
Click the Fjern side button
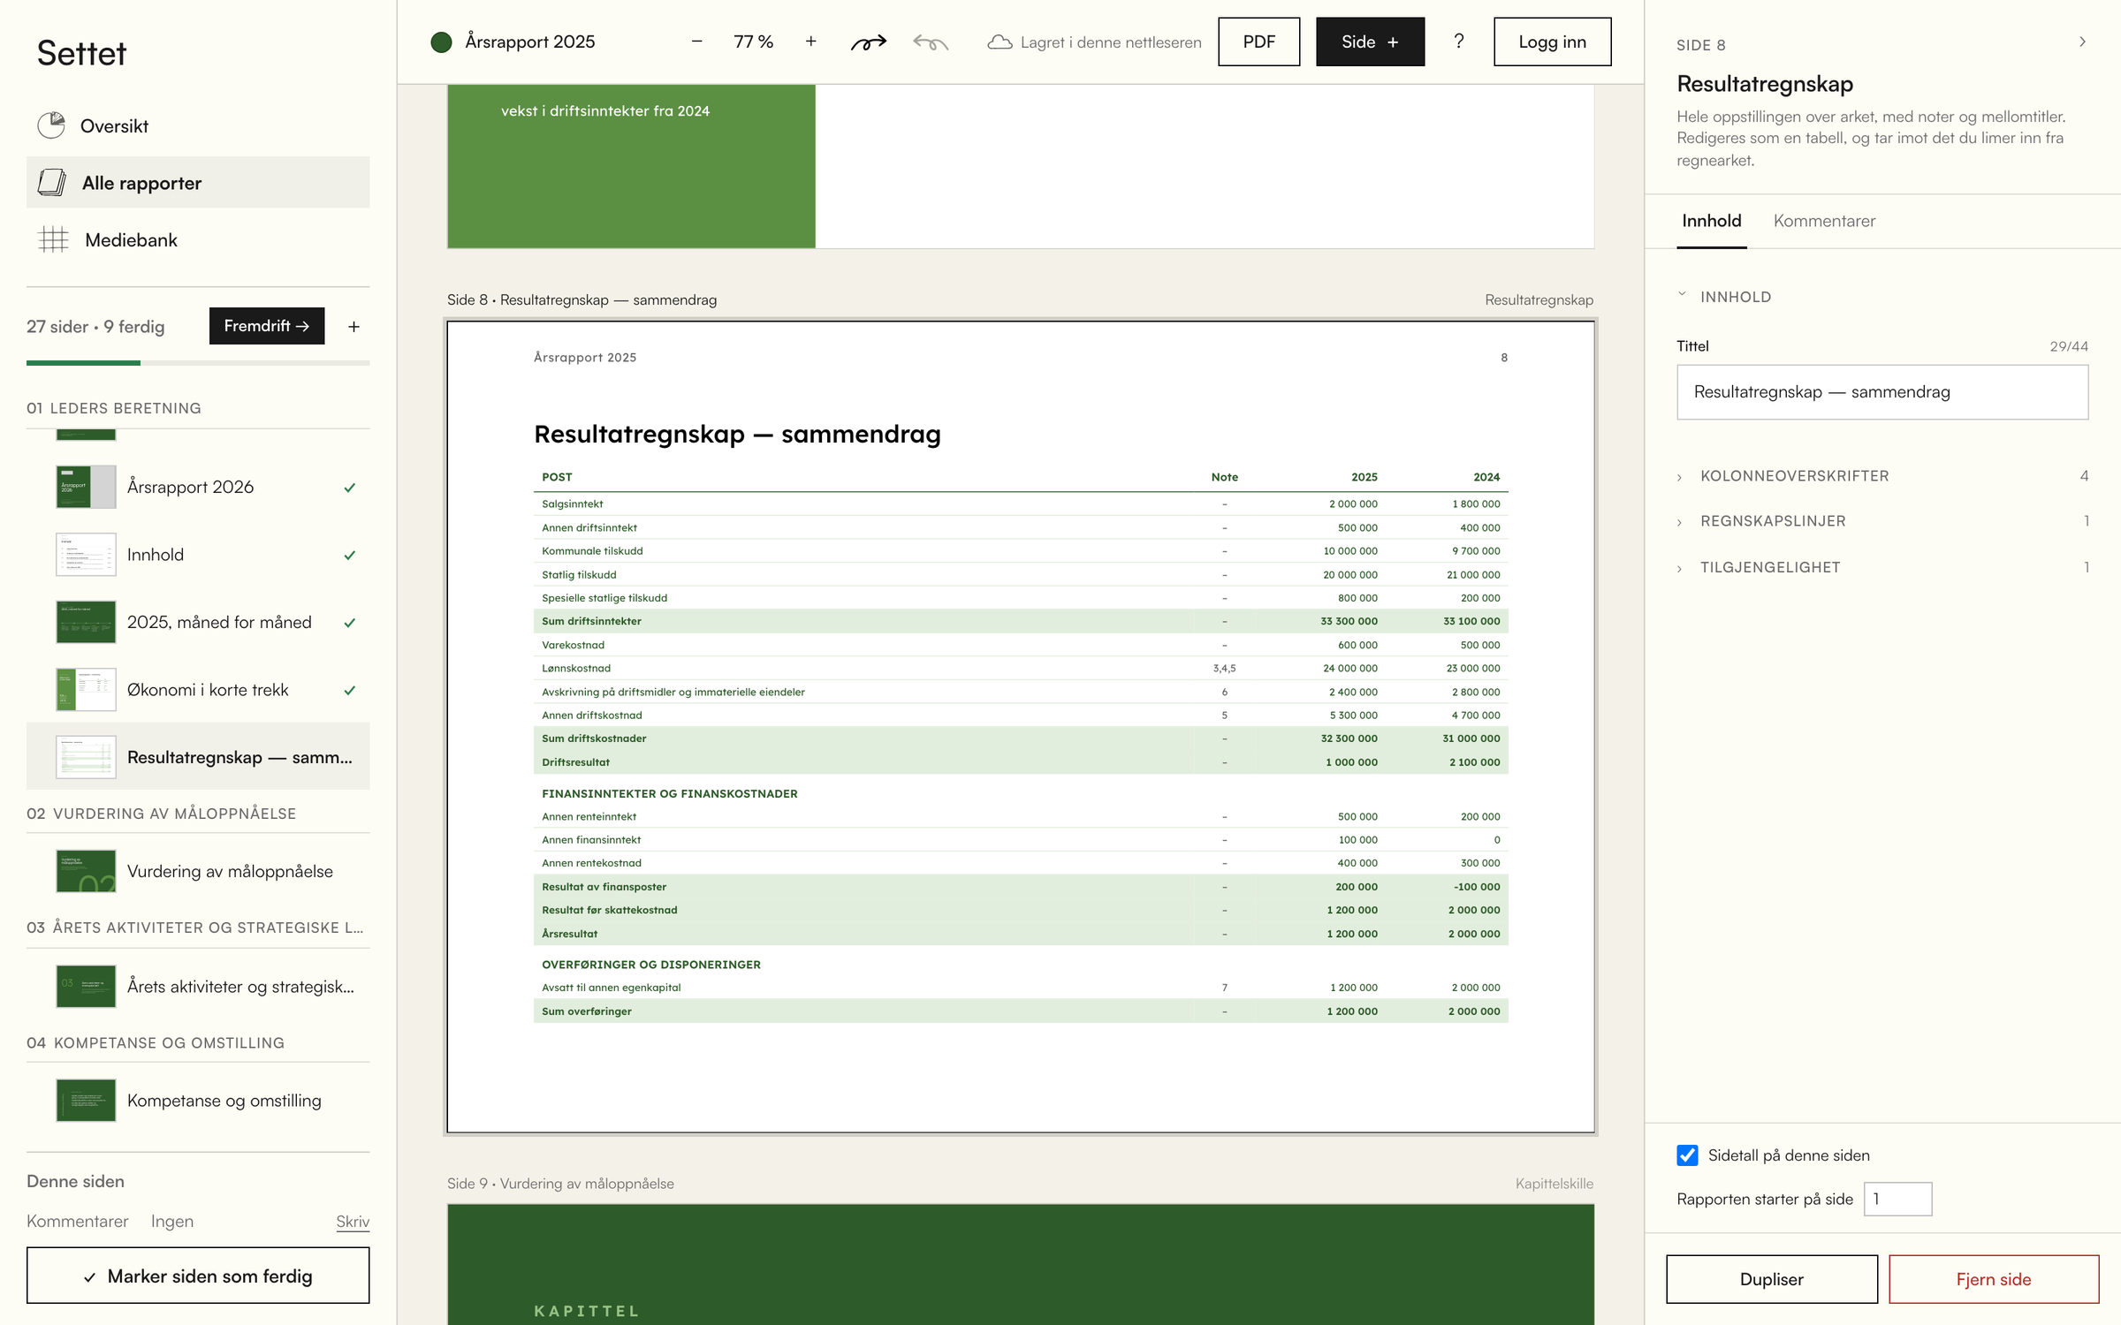(x=1994, y=1279)
